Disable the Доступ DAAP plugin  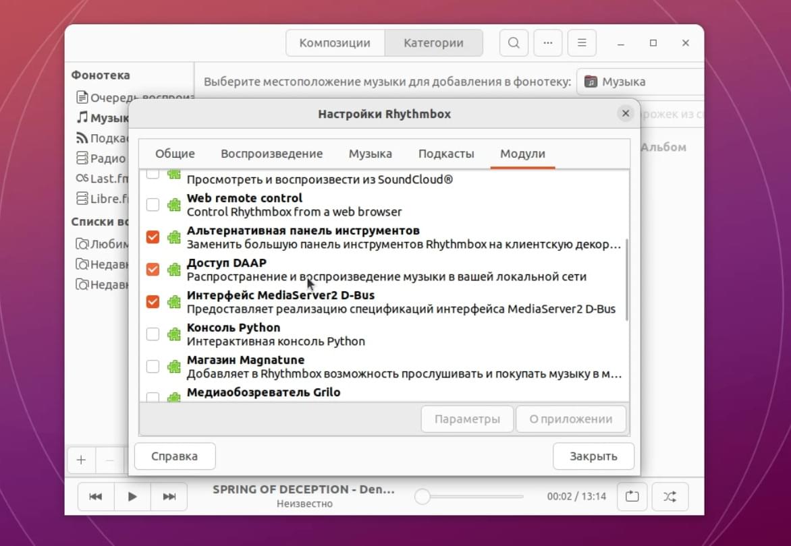(x=153, y=270)
